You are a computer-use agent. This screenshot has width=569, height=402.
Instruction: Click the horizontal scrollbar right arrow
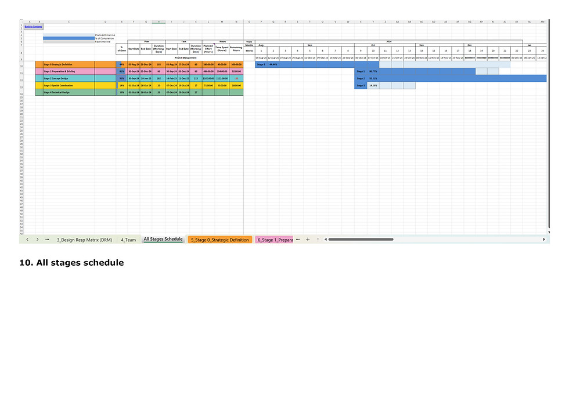[543, 240]
